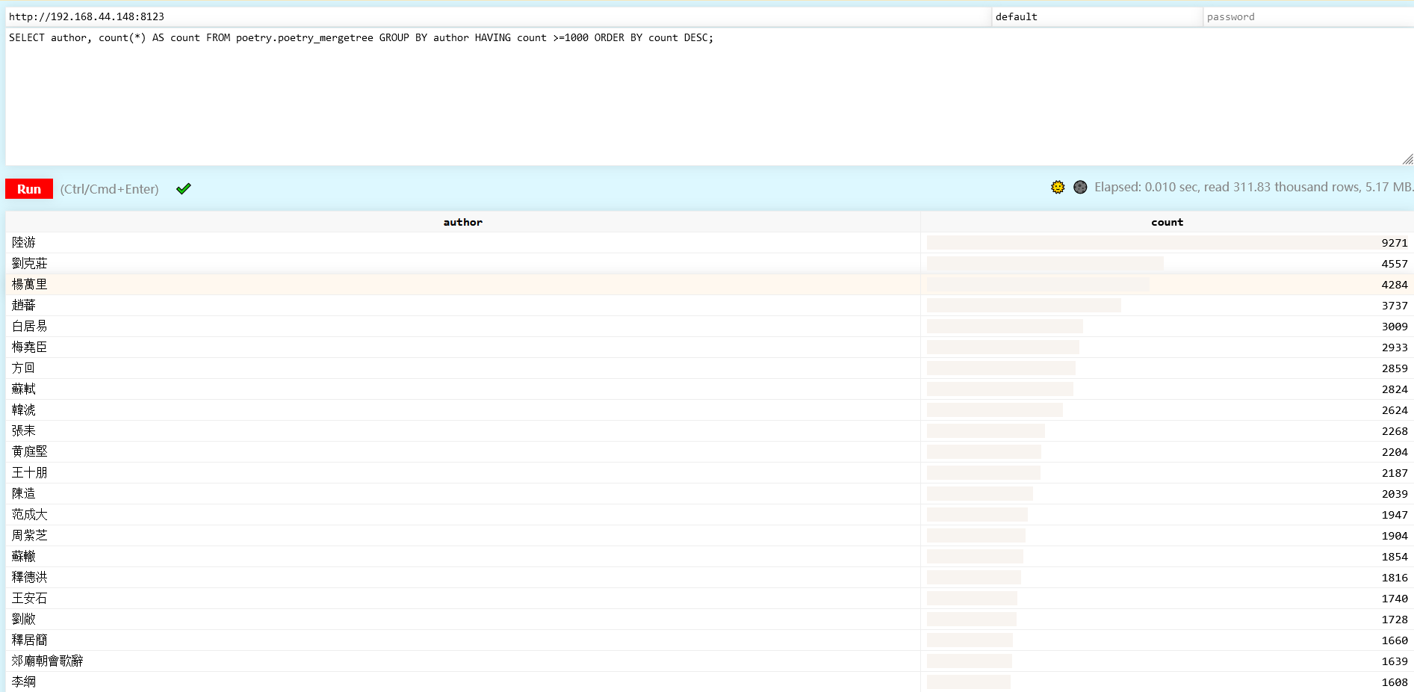This screenshot has width=1414, height=692.
Task: Click count value 1854
Action: [x=1395, y=557]
